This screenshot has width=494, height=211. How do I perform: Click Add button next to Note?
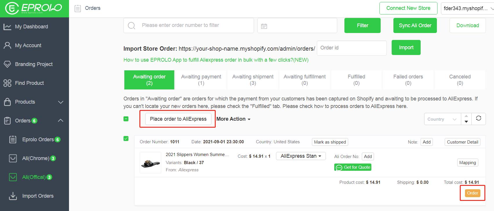click(427, 142)
